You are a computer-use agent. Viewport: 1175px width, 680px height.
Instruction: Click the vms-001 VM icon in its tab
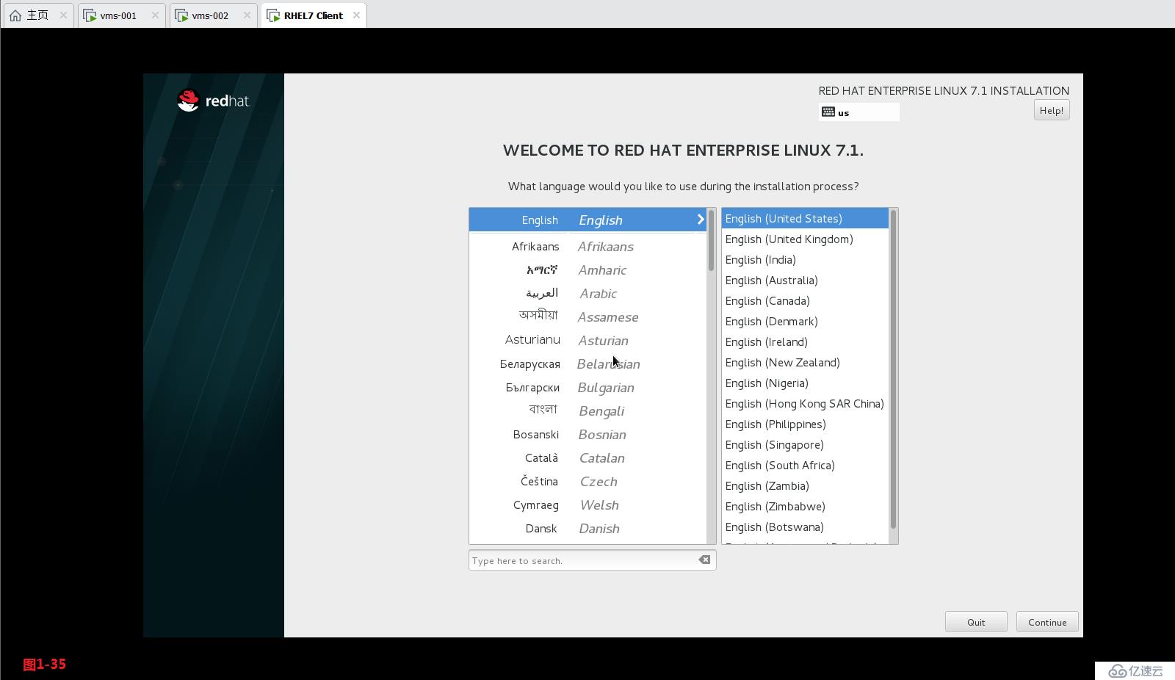[x=90, y=15]
